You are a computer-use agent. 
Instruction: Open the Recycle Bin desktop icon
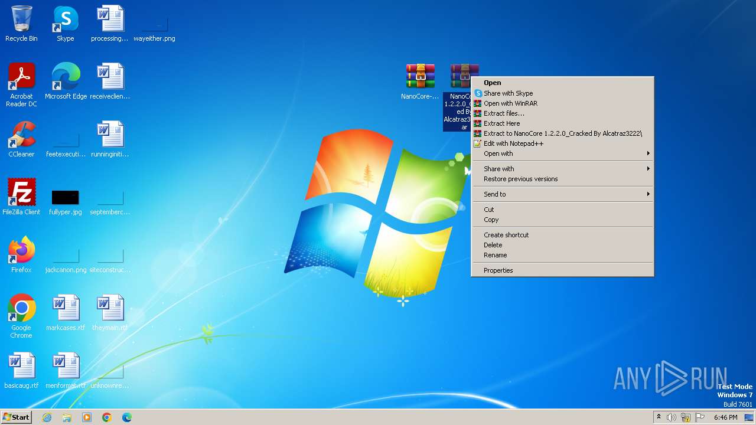click(x=21, y=24)
